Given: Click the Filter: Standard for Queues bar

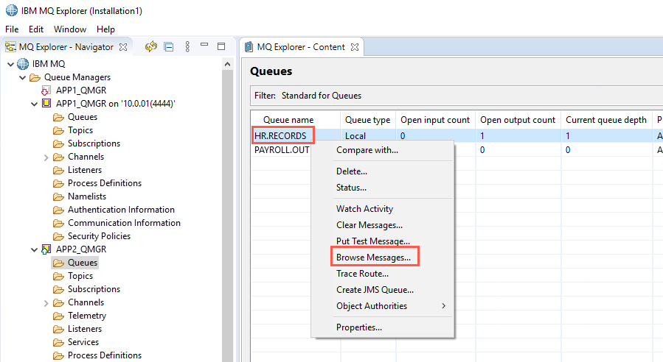Looking at the screenshot, I should pos(457,96).
